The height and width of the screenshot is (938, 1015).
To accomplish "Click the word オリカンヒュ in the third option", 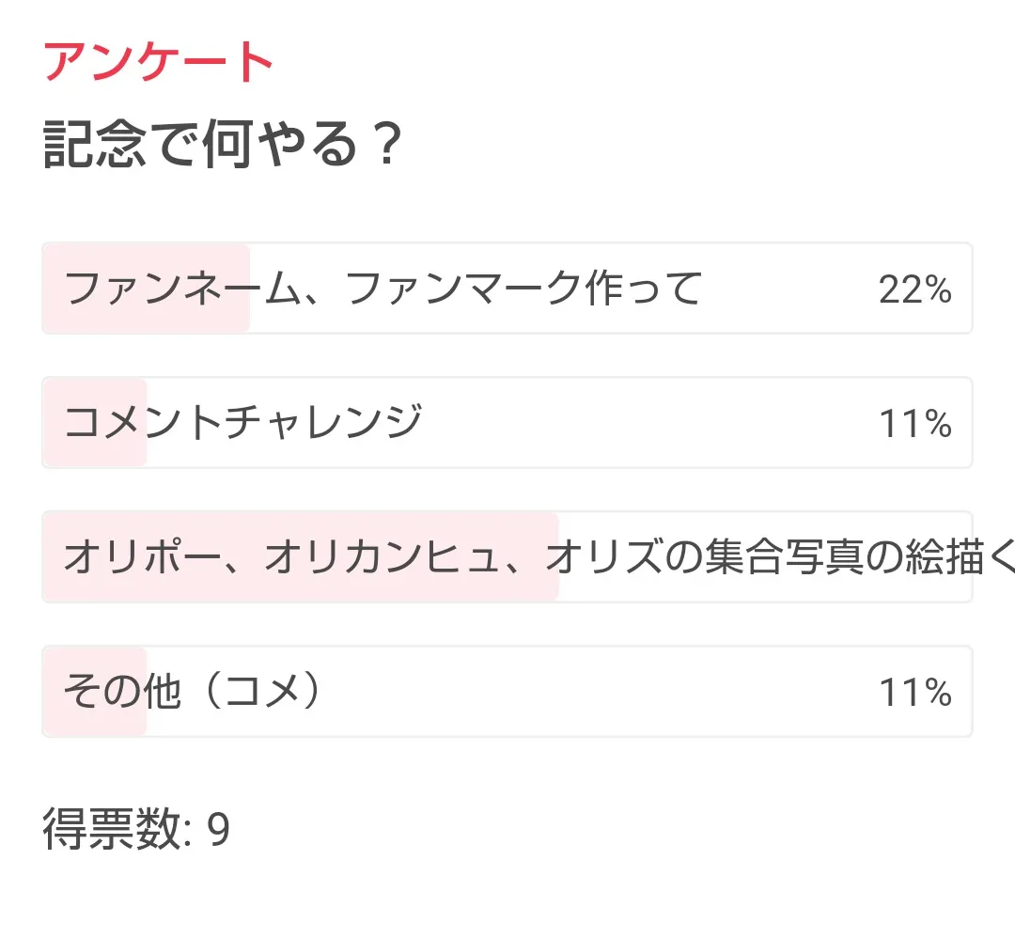I will pos(389,557).
